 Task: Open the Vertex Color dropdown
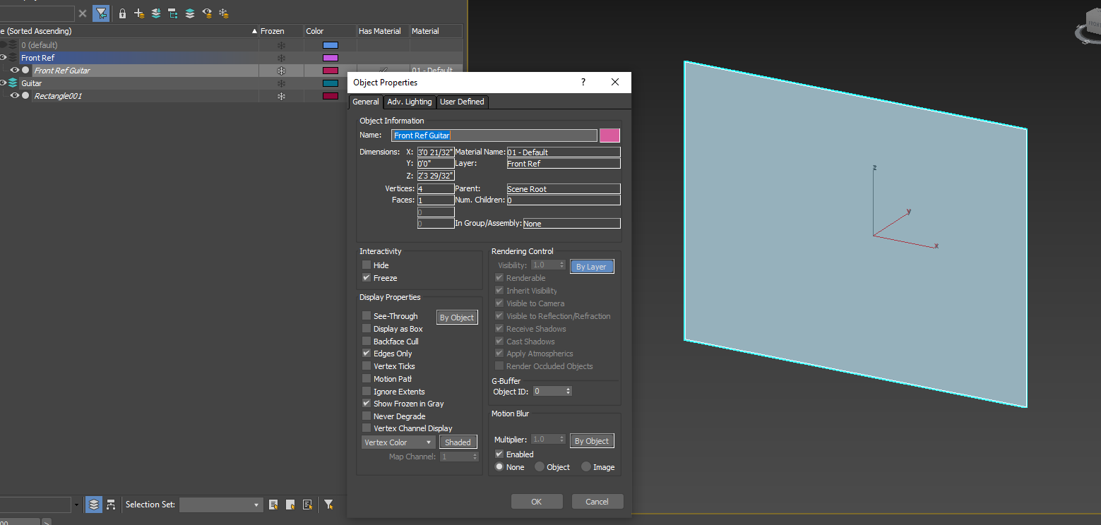(x=398, y=442)
